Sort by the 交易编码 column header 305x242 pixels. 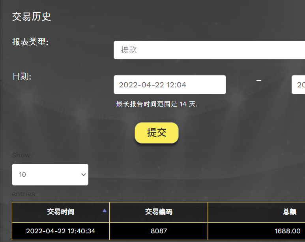(x=159, y=212)
